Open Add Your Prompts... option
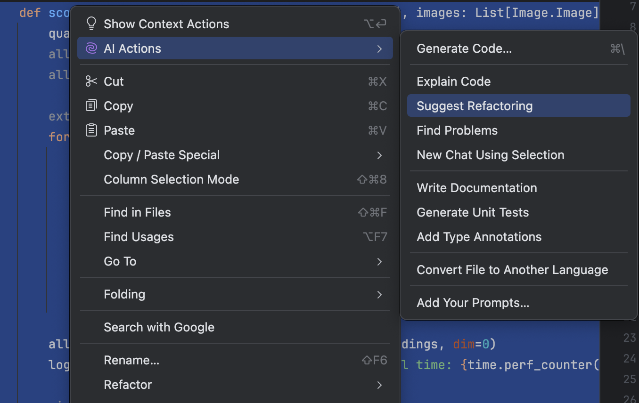The image size is (639, 403). [473, 303]
